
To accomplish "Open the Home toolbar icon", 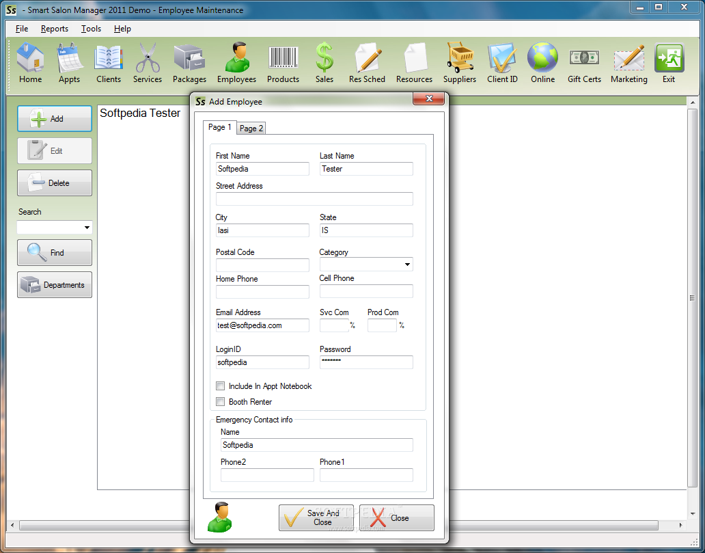I will click(30, 62).
